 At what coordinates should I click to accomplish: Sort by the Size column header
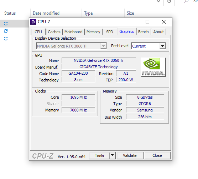130,13
